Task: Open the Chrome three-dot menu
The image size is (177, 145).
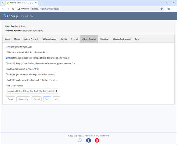Action: point(174,9)
